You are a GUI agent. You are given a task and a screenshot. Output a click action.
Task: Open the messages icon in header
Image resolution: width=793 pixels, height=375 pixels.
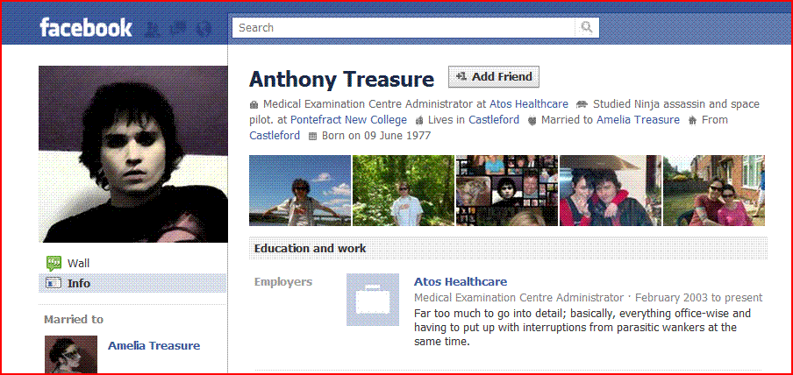click(x=179, y=29)
